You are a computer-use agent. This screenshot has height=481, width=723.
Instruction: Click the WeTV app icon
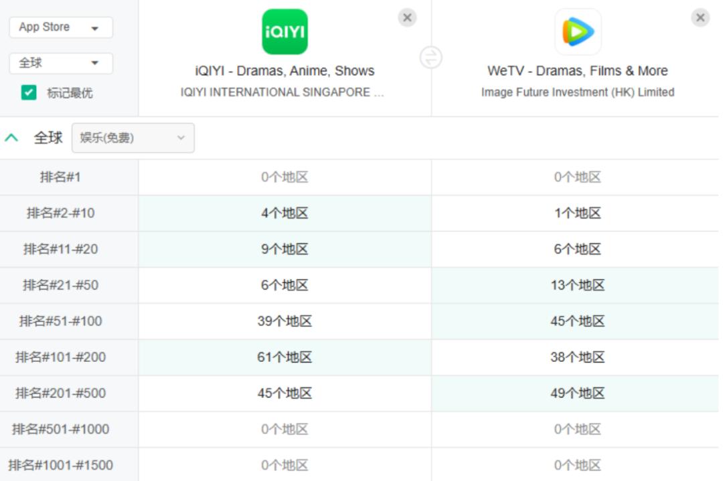click(x=578, y=32)
